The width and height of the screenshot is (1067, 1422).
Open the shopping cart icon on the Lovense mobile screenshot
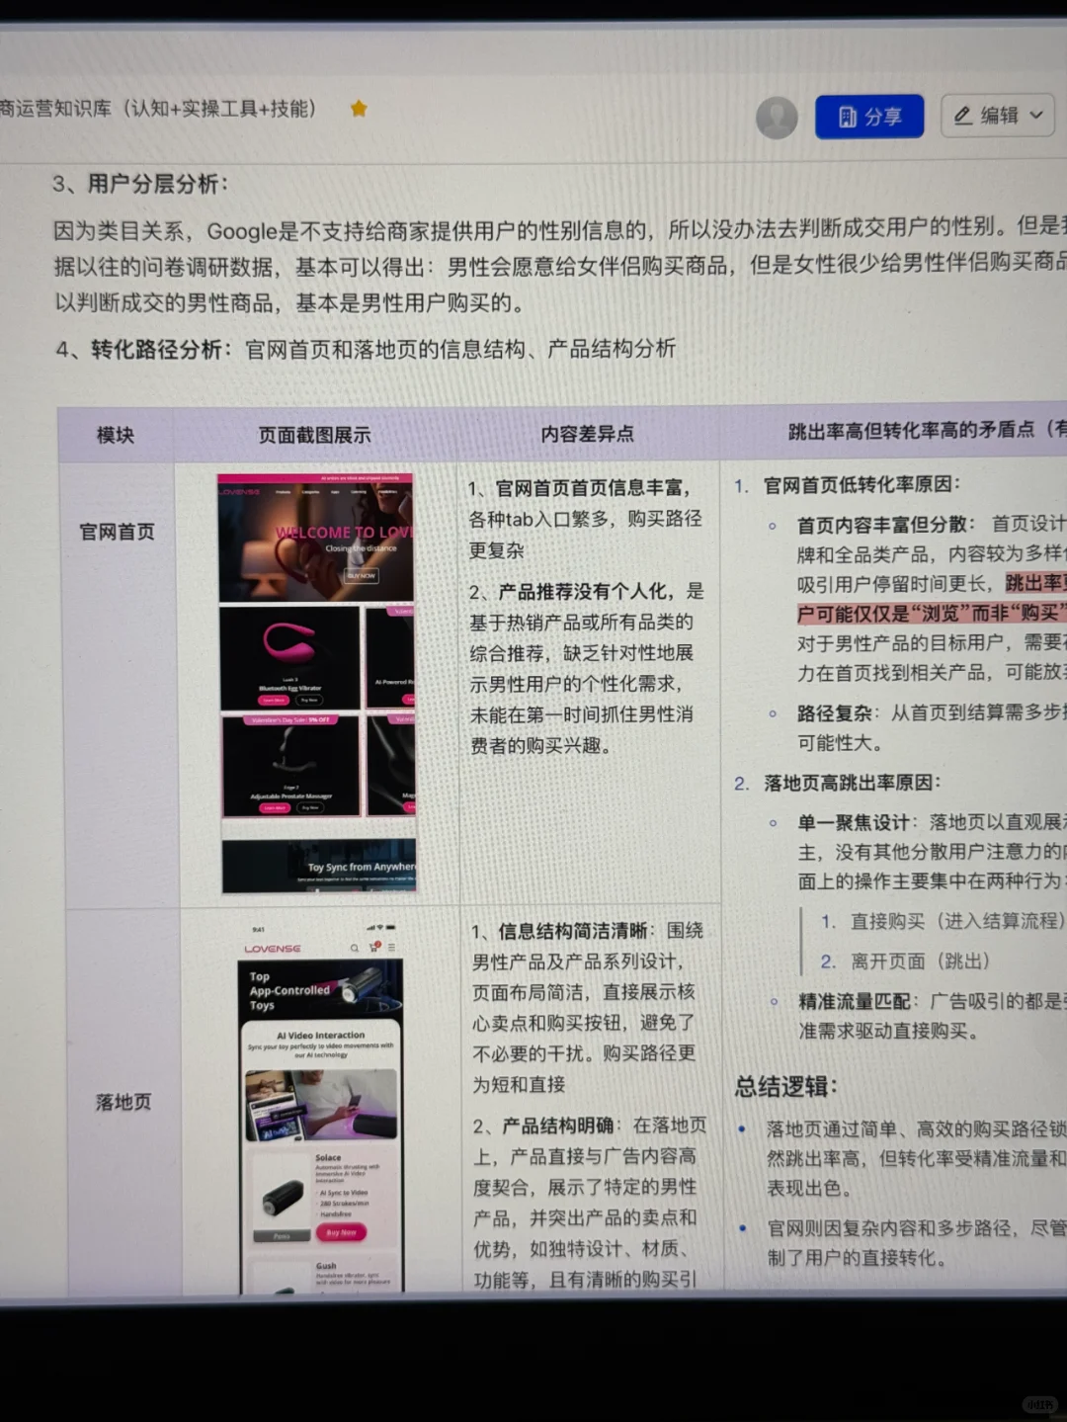point(374,948)
